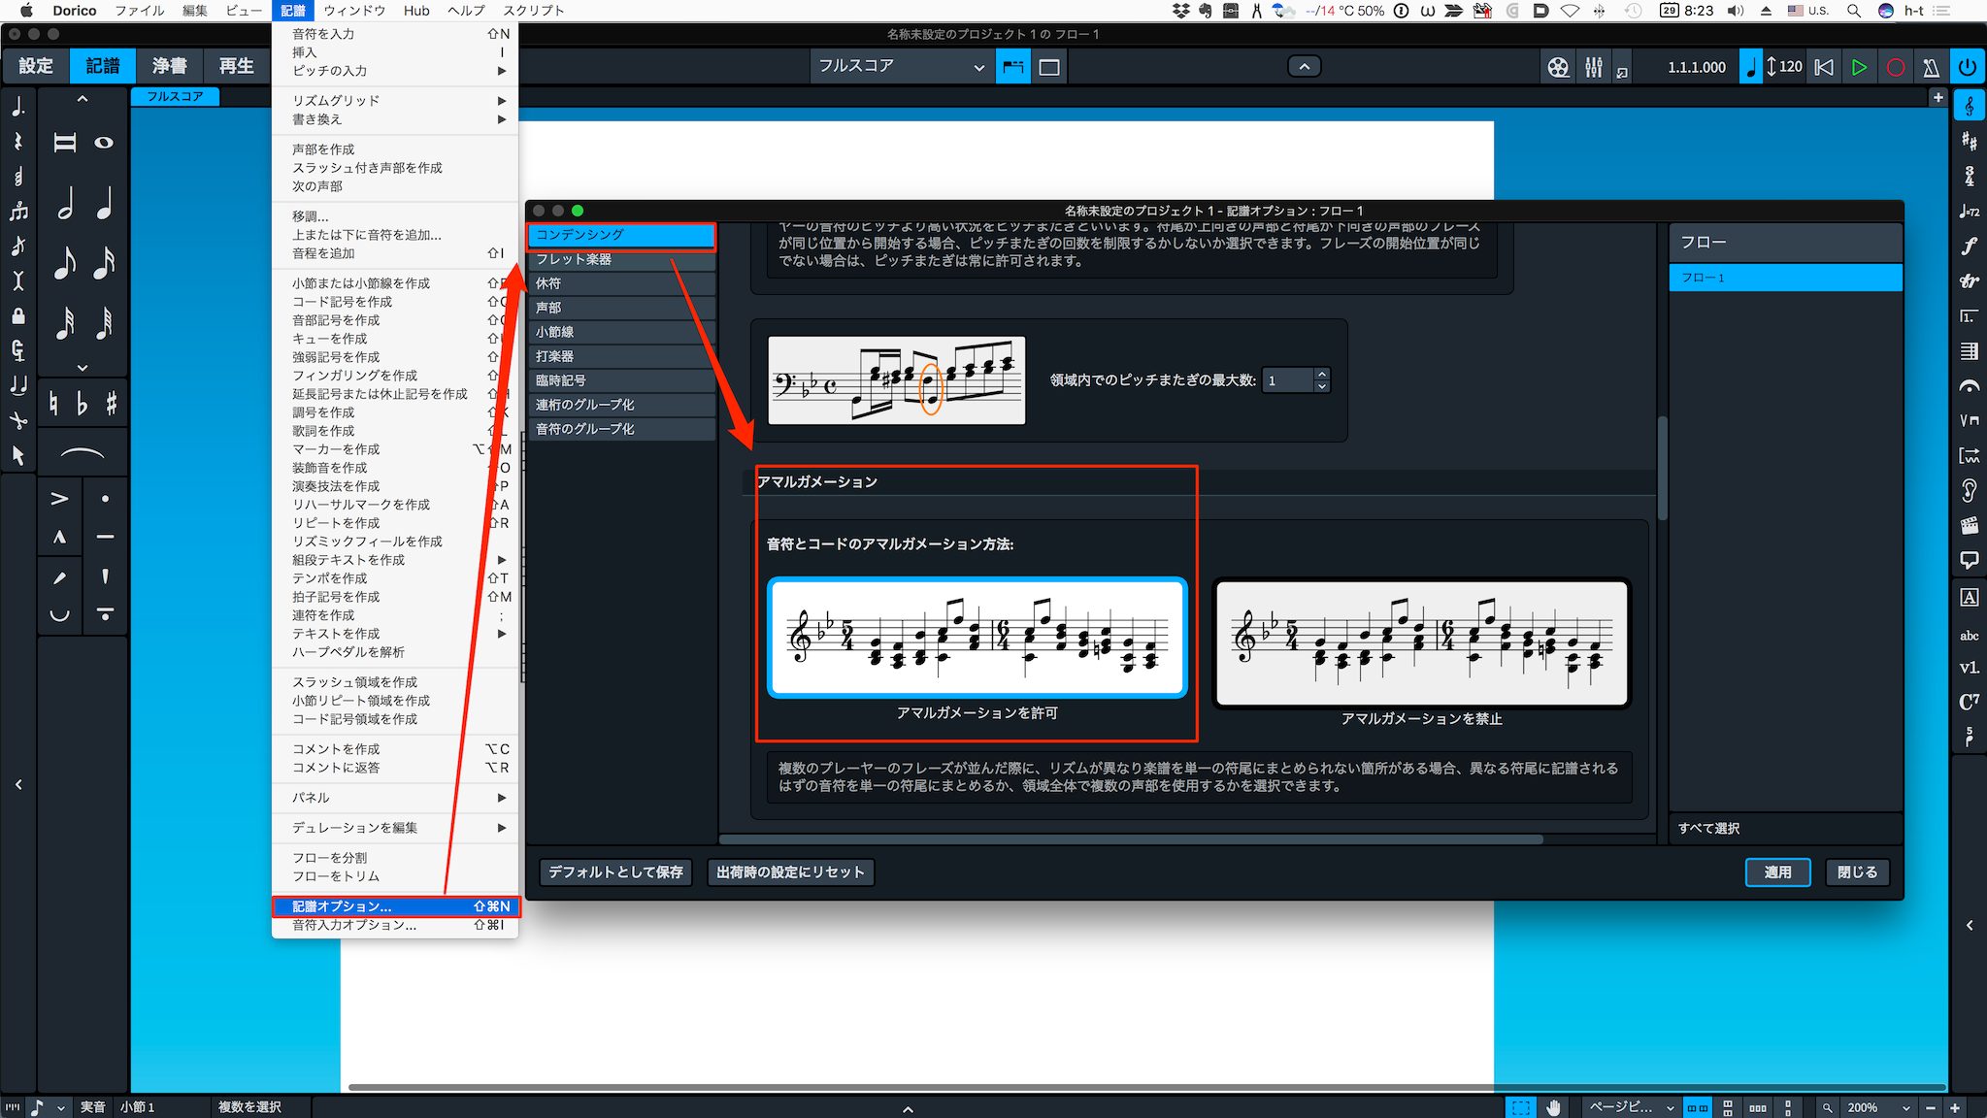Choose the sharp accidental
Viewport: 1987px width, 1118px height.
point(112,403)
